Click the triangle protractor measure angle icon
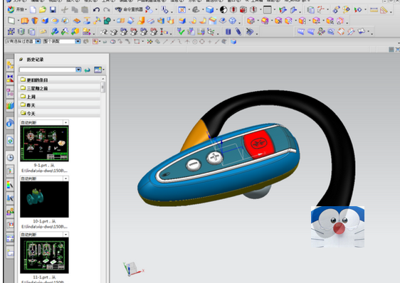Screen dimensions: 400x283 coord(384,10)
